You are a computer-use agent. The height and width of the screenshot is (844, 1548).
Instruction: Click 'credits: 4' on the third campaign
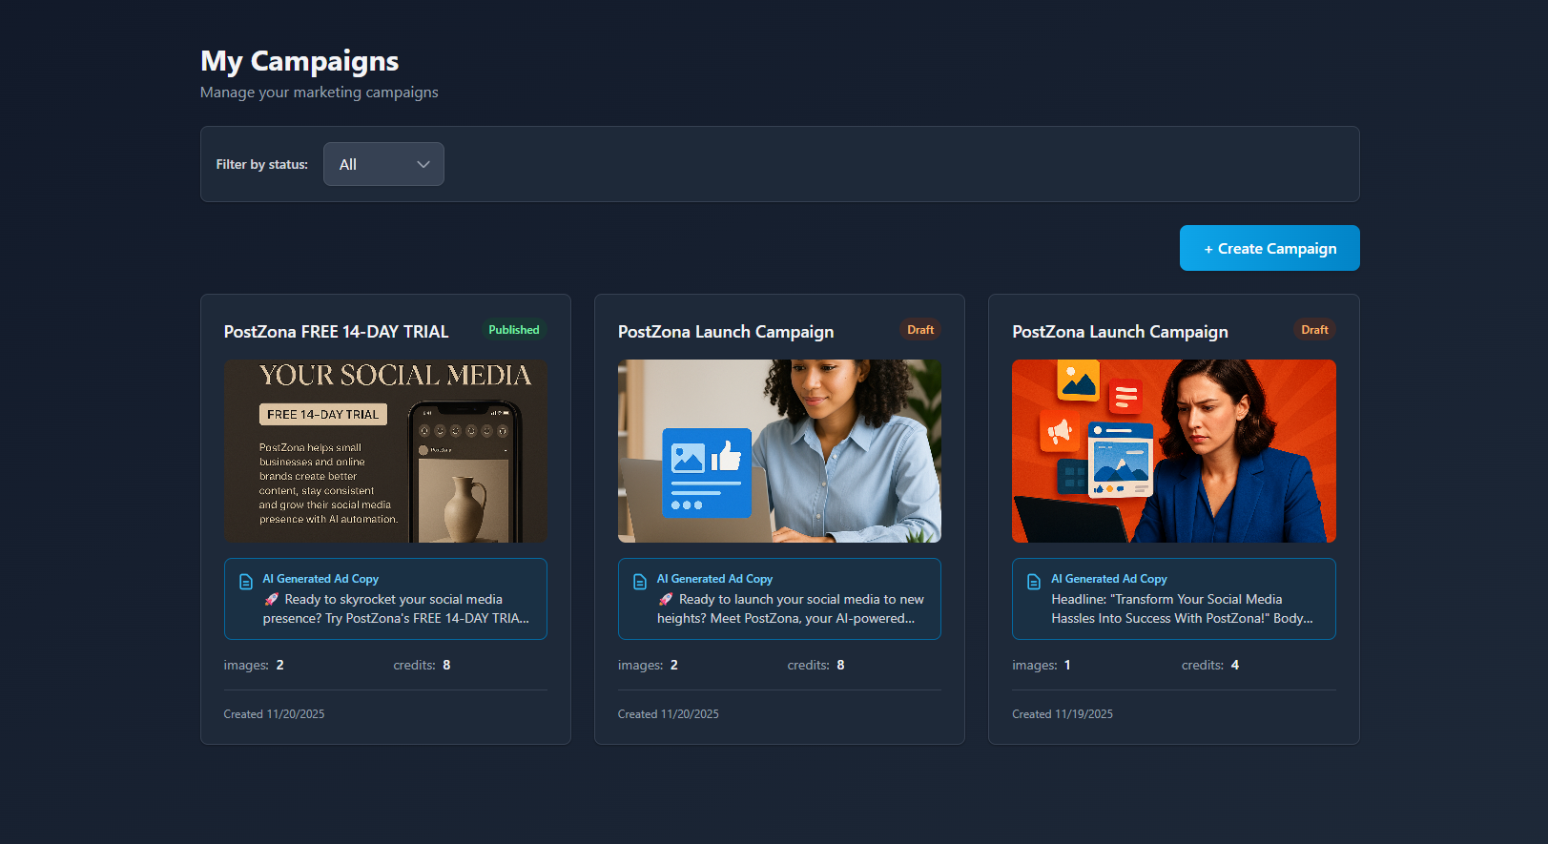1210,665
